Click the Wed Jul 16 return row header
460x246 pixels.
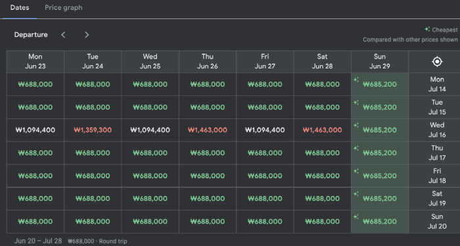[437, 130]
